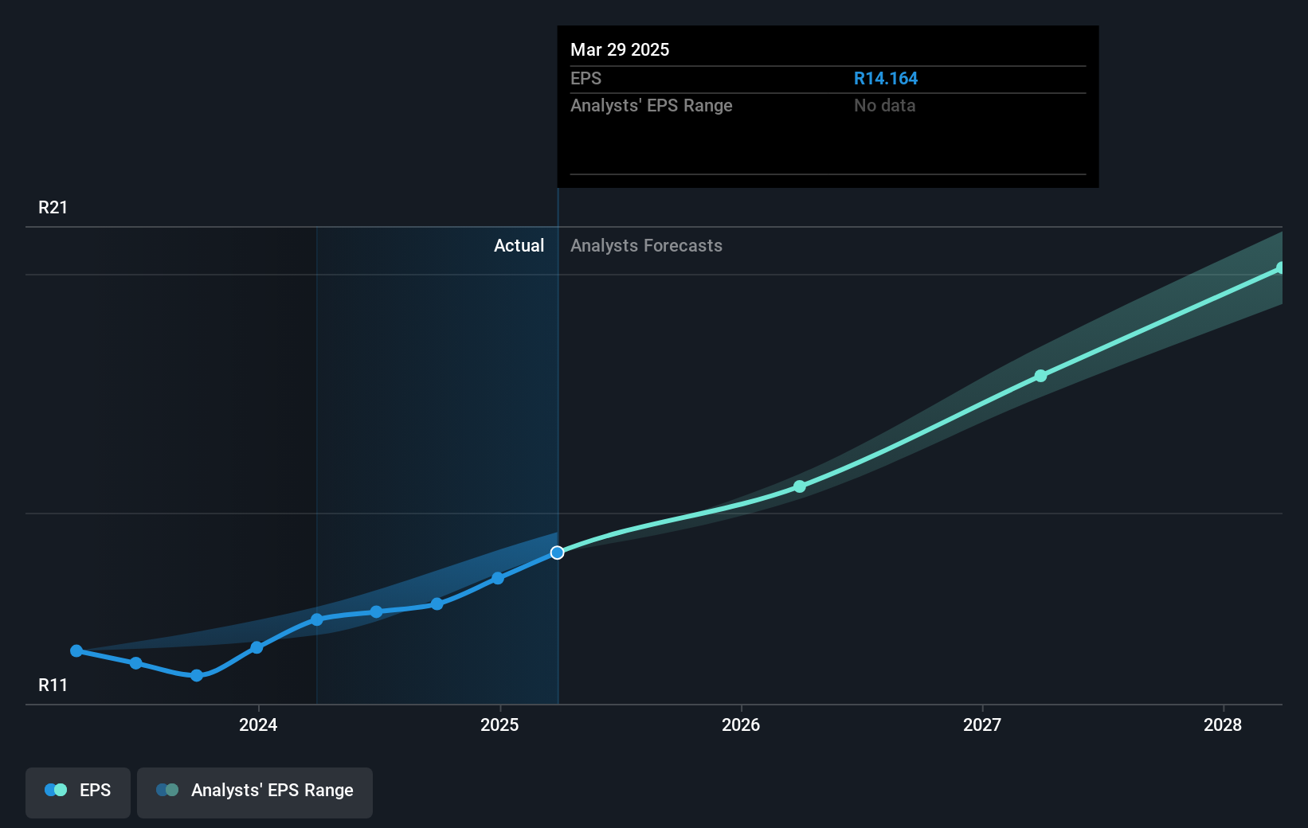Click the first blue EPS data point
Screen dimensions: 1308x828
point(76,650)
